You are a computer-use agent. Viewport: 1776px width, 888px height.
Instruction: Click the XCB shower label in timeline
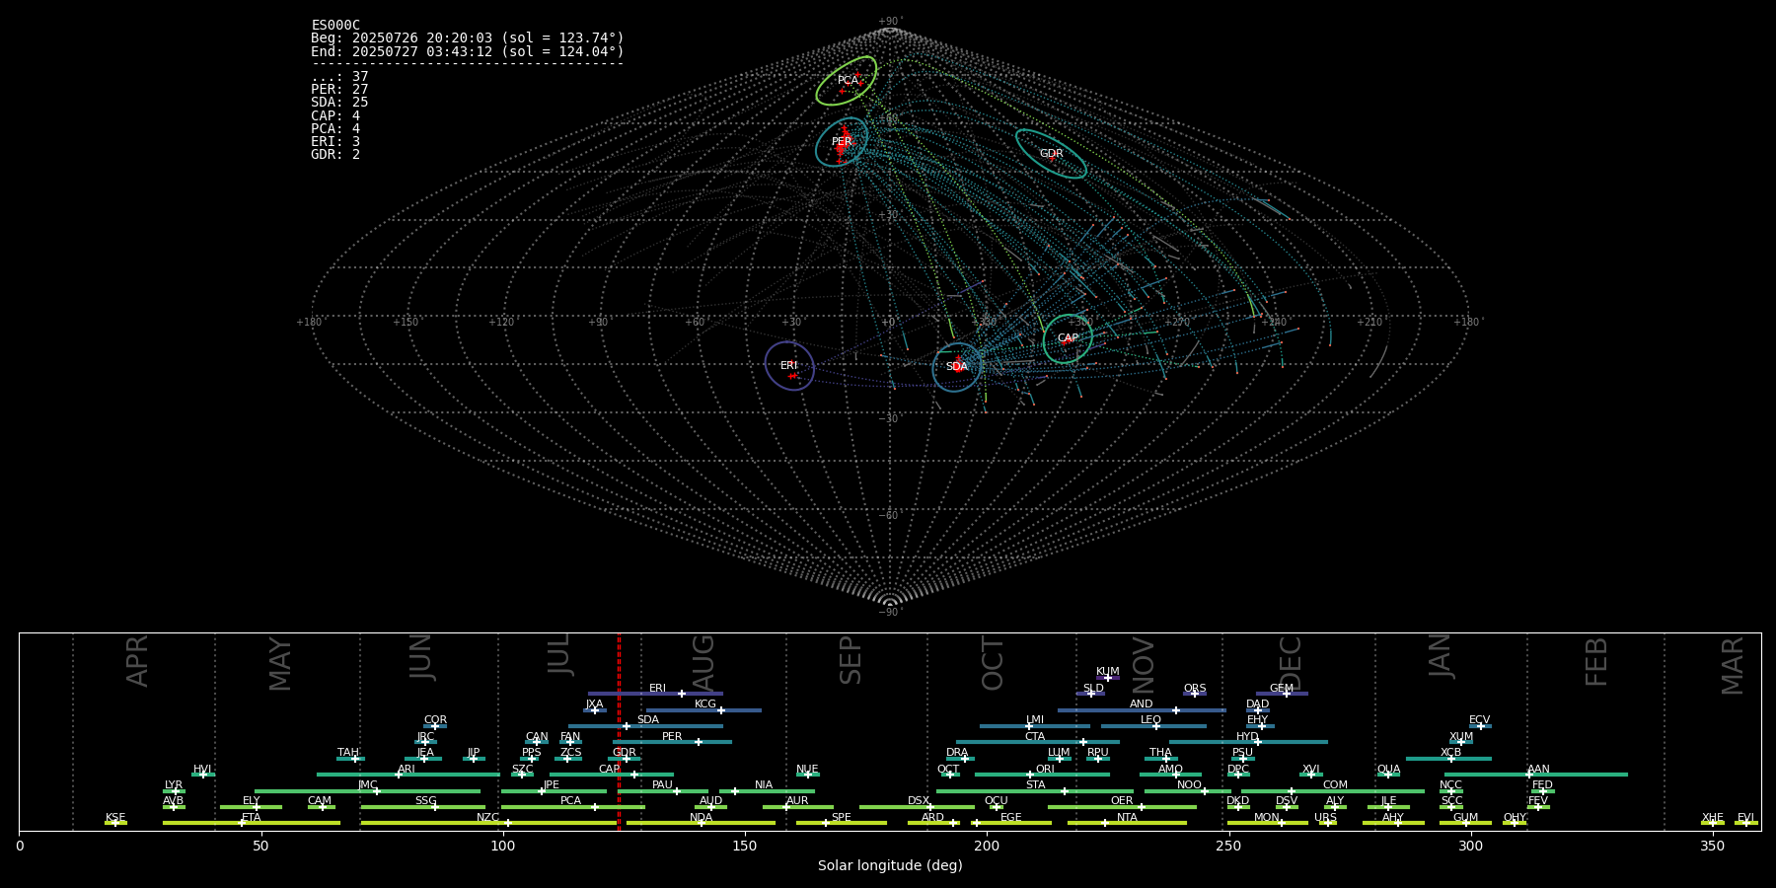[x=1450, y=753]
